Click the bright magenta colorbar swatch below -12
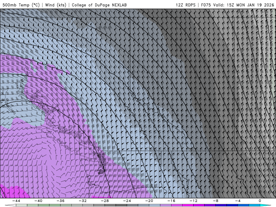 [188, 205]
